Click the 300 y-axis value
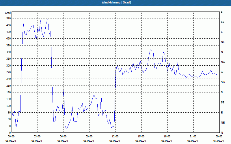Screen dimensions: 231x144 click(x=9, y=65)
